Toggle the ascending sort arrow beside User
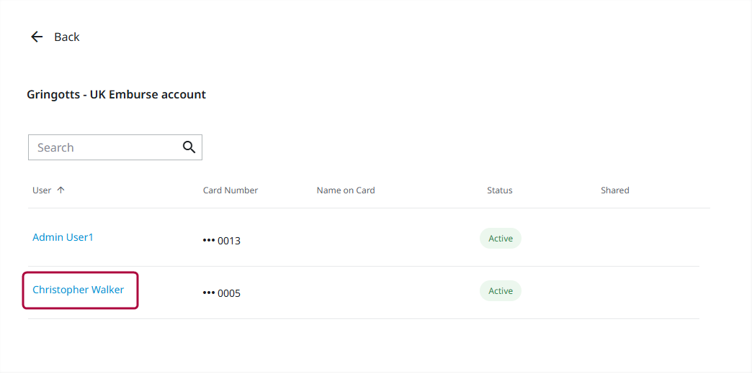The image size is (752, 373). click(61, 190)
